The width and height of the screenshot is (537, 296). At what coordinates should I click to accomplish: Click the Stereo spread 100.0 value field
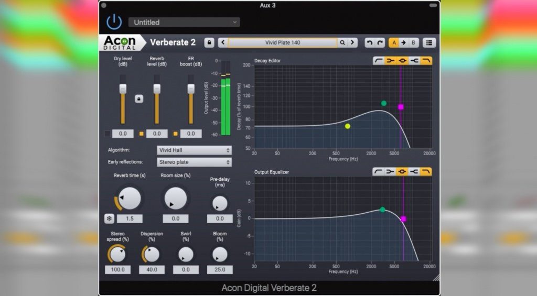point(117,270)
